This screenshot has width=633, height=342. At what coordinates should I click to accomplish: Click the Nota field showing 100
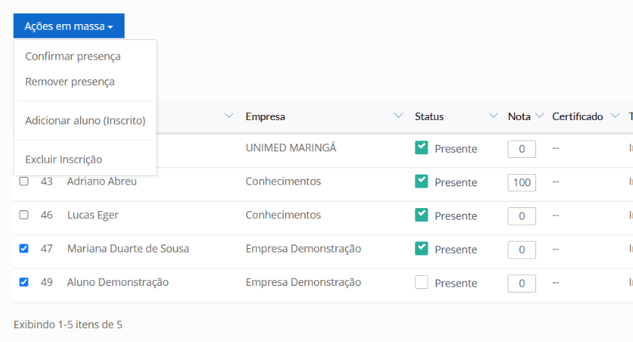522,183
